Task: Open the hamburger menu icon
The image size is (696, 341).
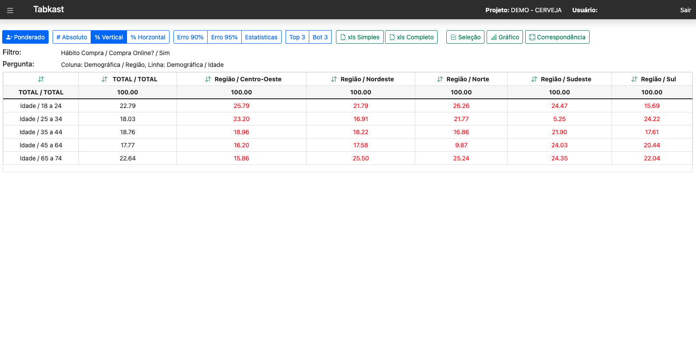Action: pyautogui.click(x=10, y=10)
